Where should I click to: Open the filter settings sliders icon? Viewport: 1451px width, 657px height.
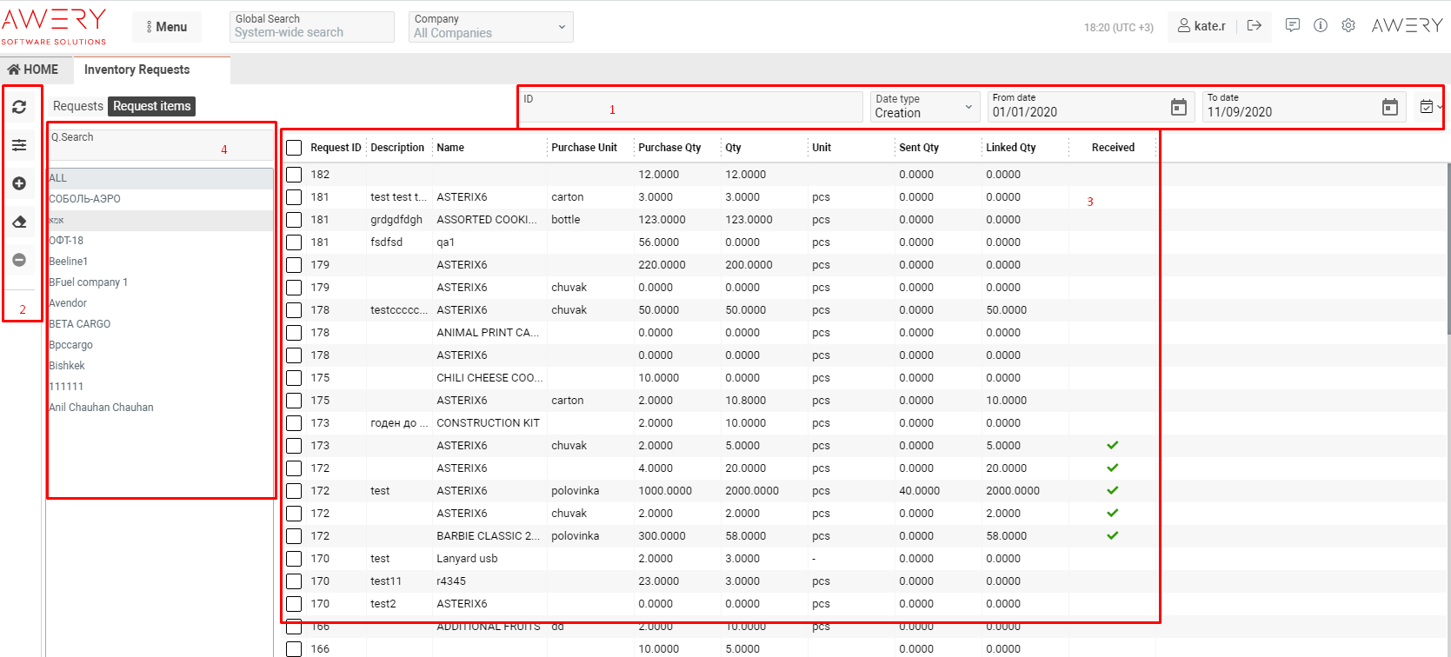[19, 145]
